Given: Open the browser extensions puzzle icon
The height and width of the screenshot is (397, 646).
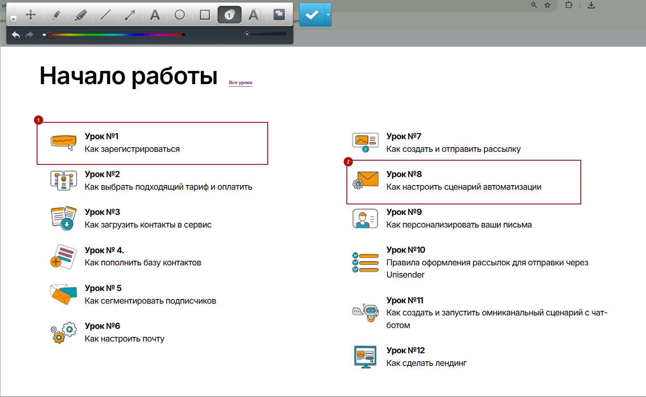Looking at the screenshot, I should tap(569, 5).
